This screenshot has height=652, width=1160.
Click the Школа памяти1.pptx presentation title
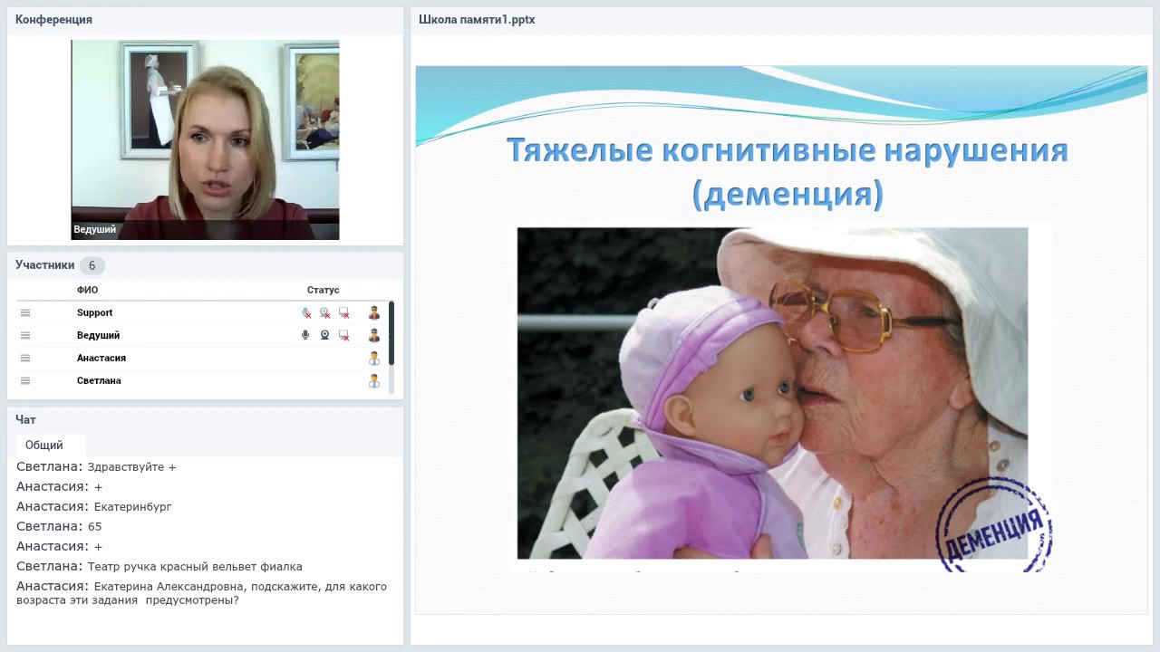[477, 19]
